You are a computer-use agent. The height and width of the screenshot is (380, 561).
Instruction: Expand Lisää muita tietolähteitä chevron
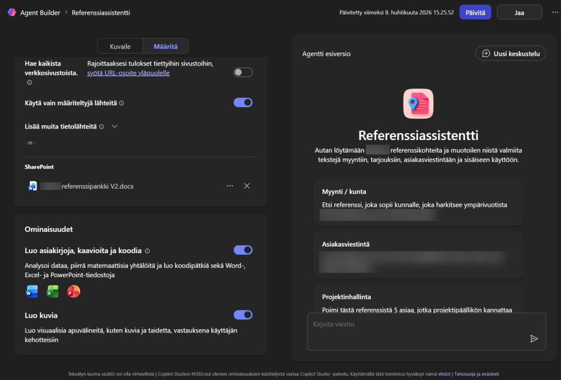pyautogui.click(x=115, y=126)
